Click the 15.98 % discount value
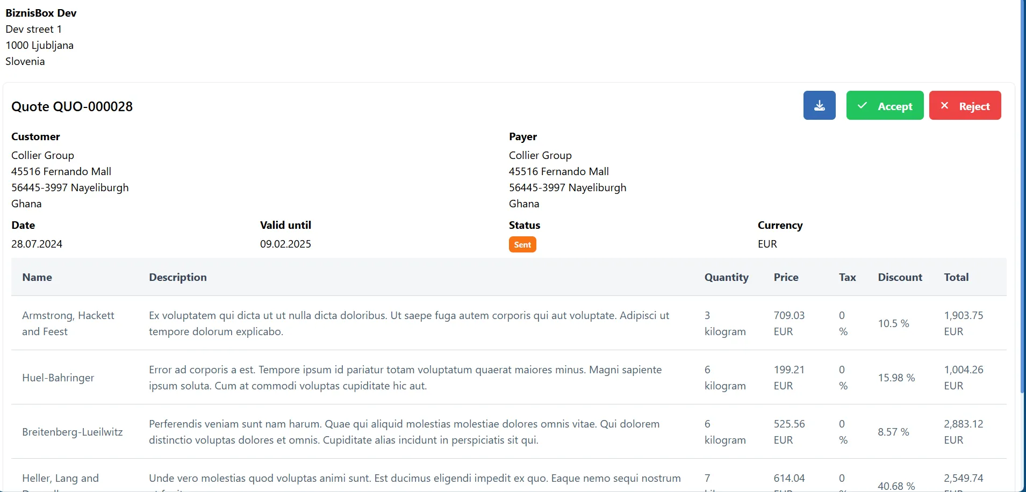Screen dimensions: 1026x492 (x=896, y=378)
